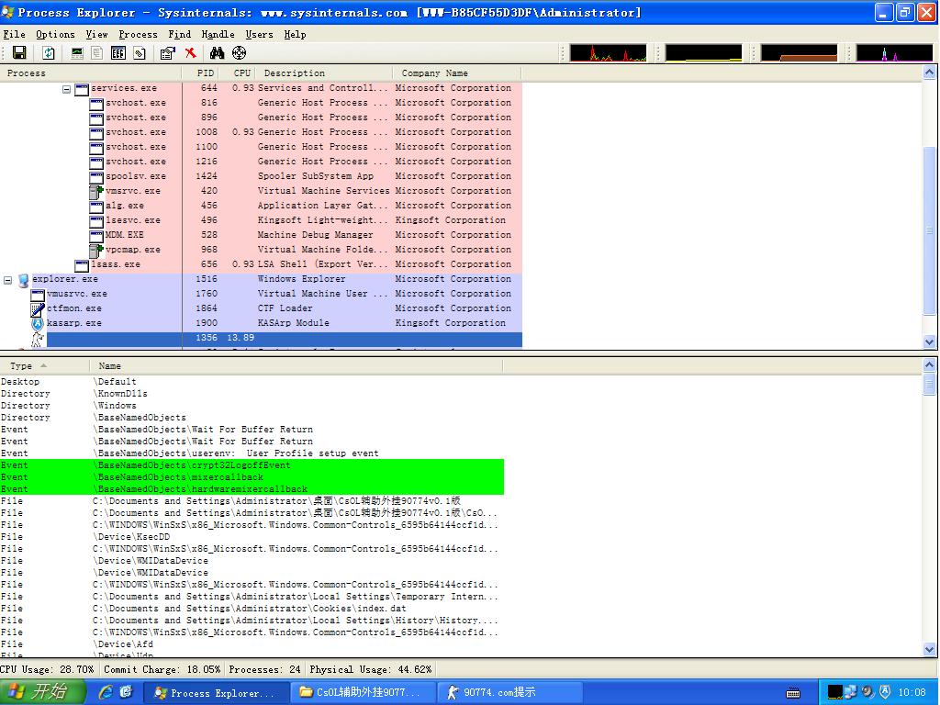Select the \KnownDlls directory handle row
The width and height of the screenshot is (940, 705).
252,394
